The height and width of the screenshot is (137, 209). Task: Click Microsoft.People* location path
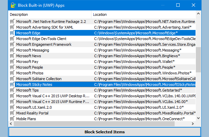135,67
